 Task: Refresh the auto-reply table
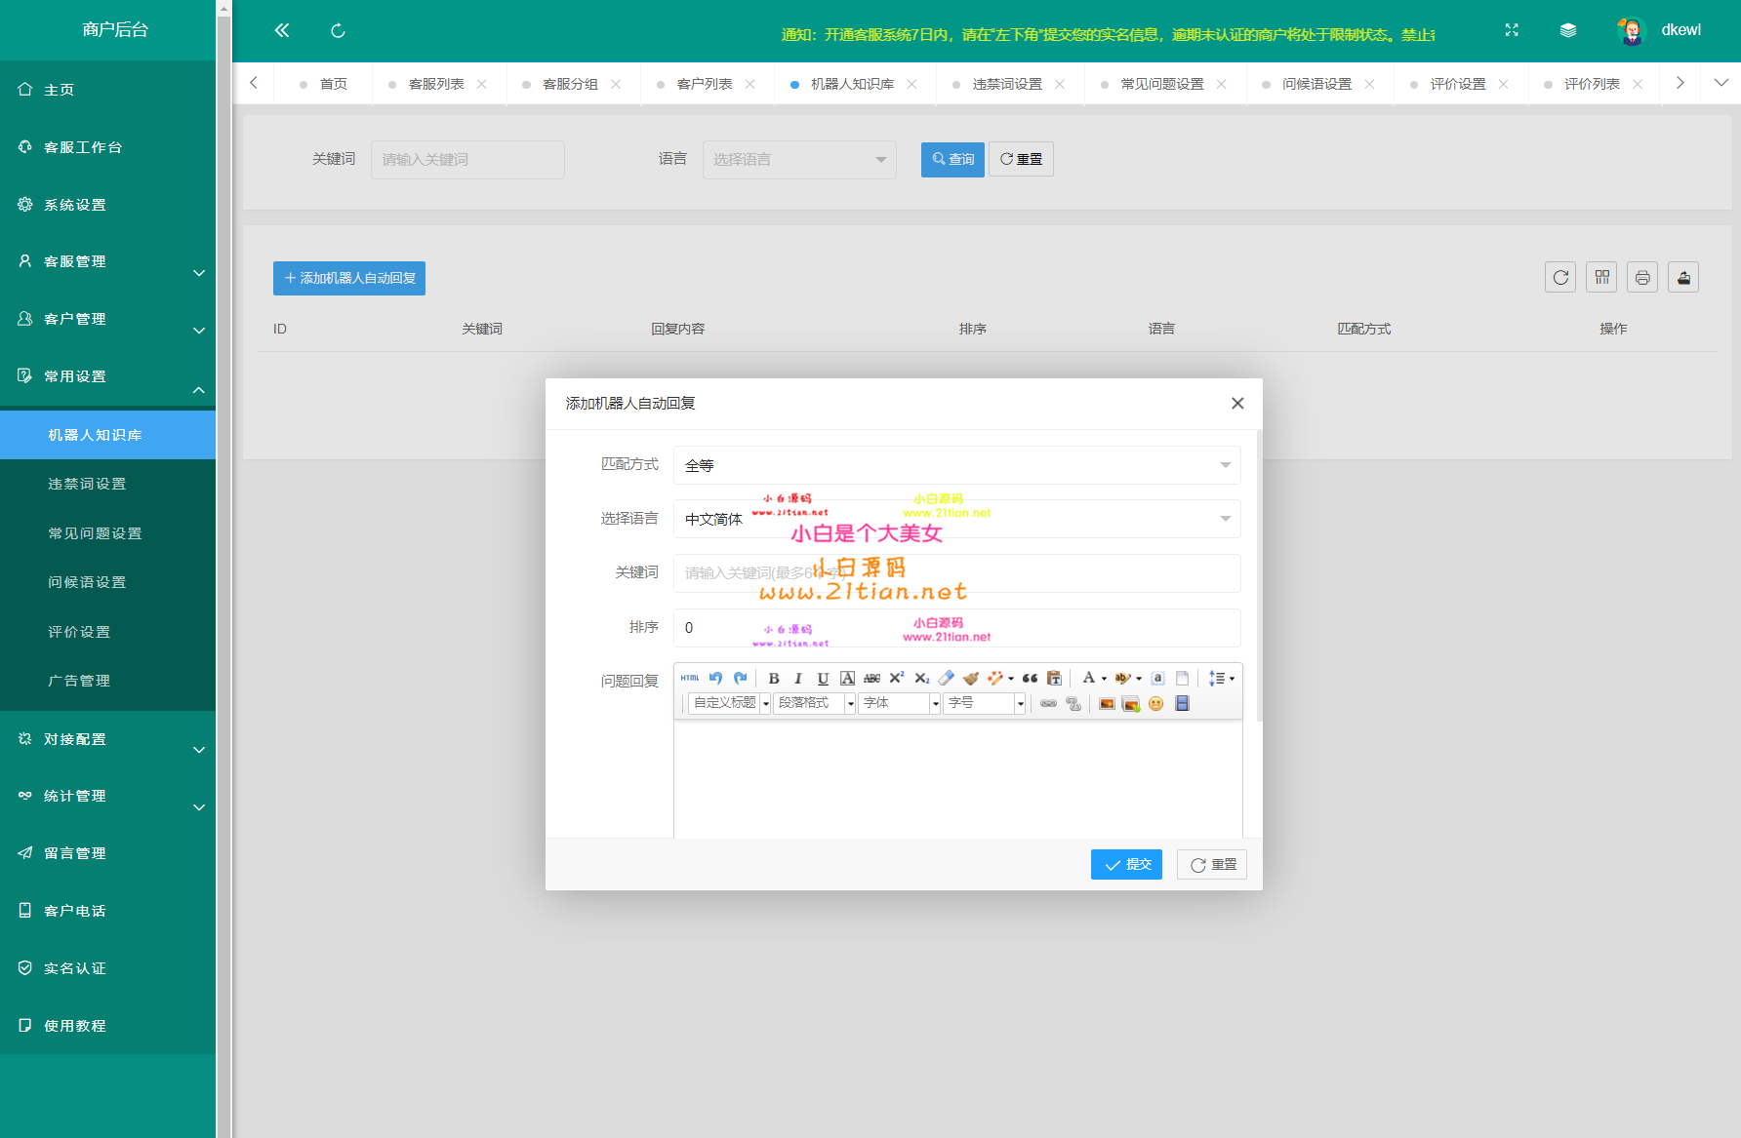[1559, 277]
